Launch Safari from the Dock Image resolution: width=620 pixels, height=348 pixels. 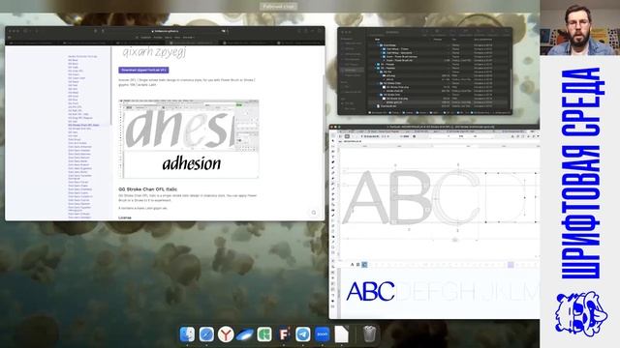tap(206, 334)
